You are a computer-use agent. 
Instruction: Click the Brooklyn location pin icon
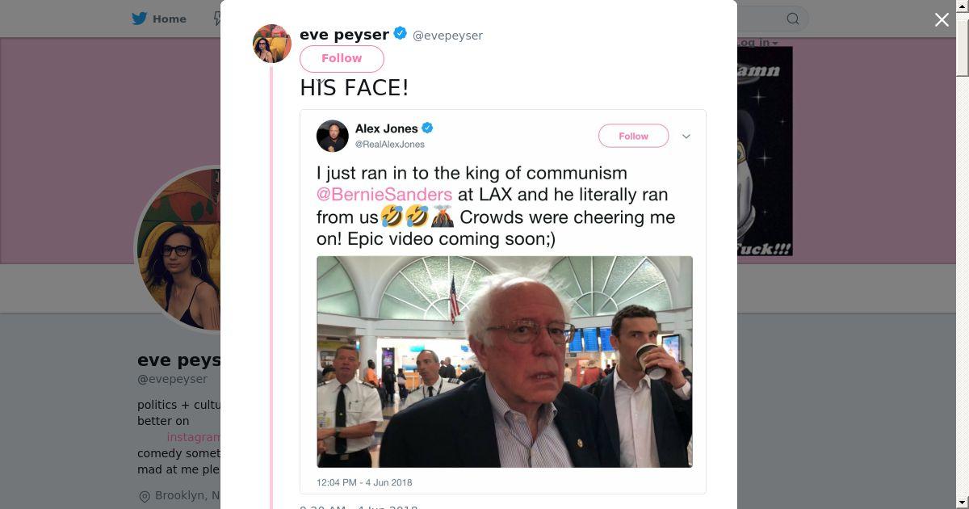pos(145,496)
